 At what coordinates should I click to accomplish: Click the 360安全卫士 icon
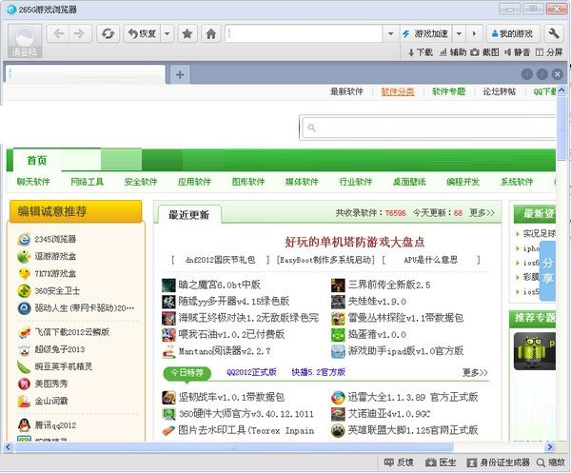24,291
